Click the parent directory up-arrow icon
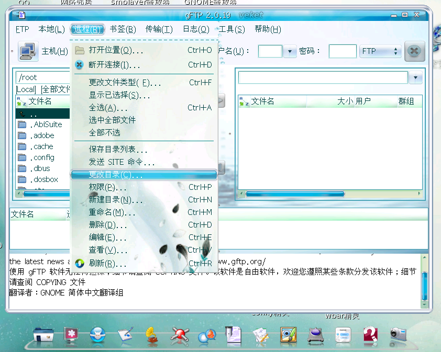The image size is (441, 352). 22,114
